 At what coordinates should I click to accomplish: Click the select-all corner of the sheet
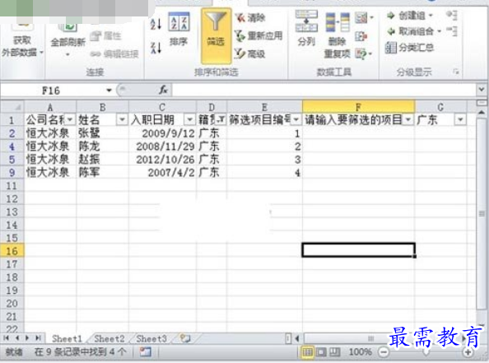tap(12, 107)
